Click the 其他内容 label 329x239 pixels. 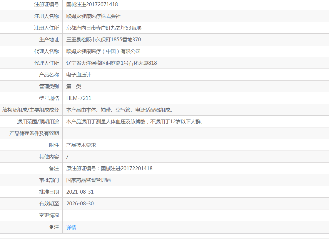tap(49, 157)
